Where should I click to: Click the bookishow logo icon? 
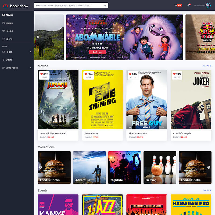[5, 6]
